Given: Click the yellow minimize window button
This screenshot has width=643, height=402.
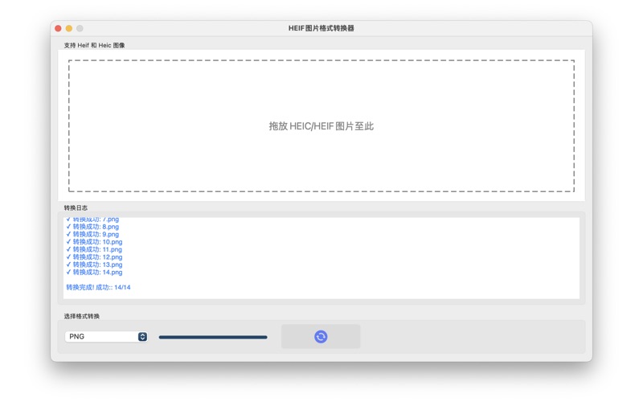Looking at the screenshot, I should (x=69, y=28).
